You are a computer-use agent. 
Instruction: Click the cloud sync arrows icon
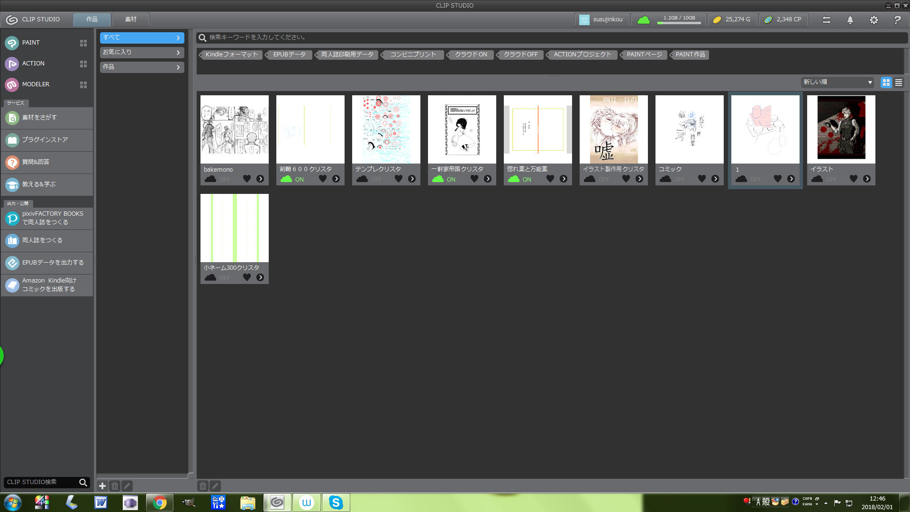[826, 20]
